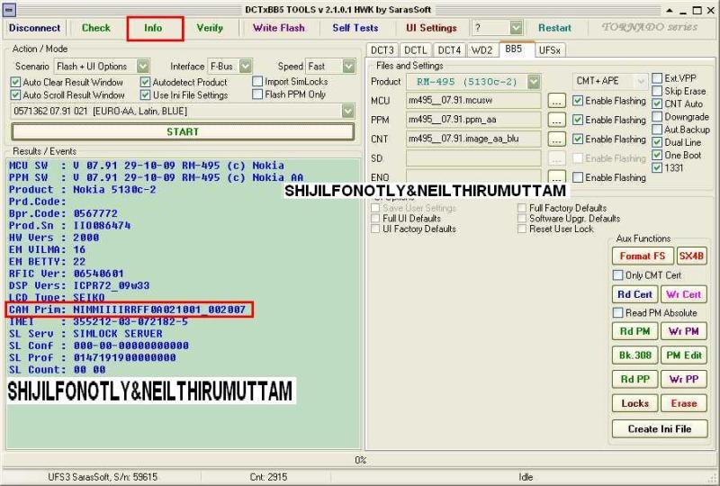Screen dimensions: 720x486
Task: Click the Rd PP button
Action: tap(635, 379)
